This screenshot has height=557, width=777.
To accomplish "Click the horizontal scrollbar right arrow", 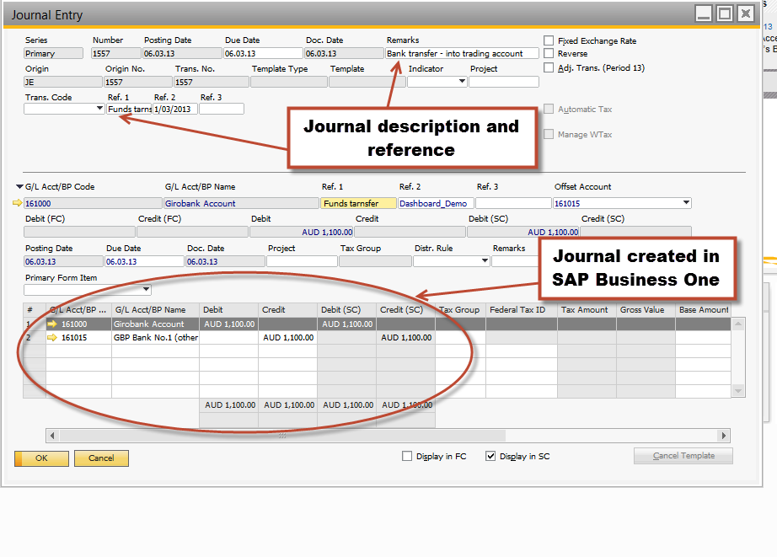I will [x=724, y=436].
